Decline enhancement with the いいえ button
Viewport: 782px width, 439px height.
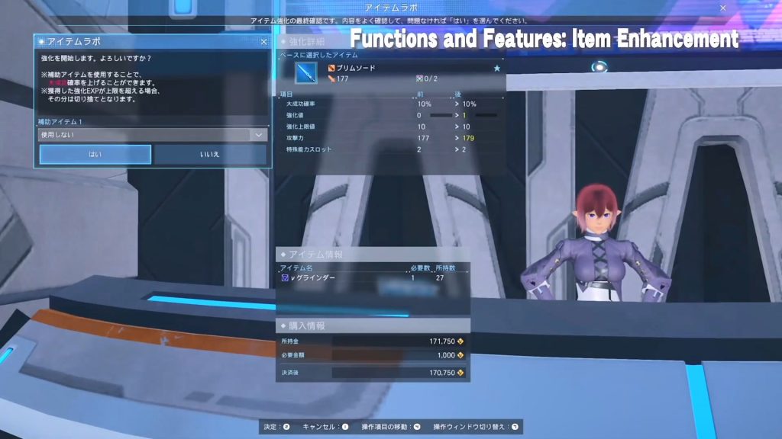pyautogui.click(x=210, y=154)
